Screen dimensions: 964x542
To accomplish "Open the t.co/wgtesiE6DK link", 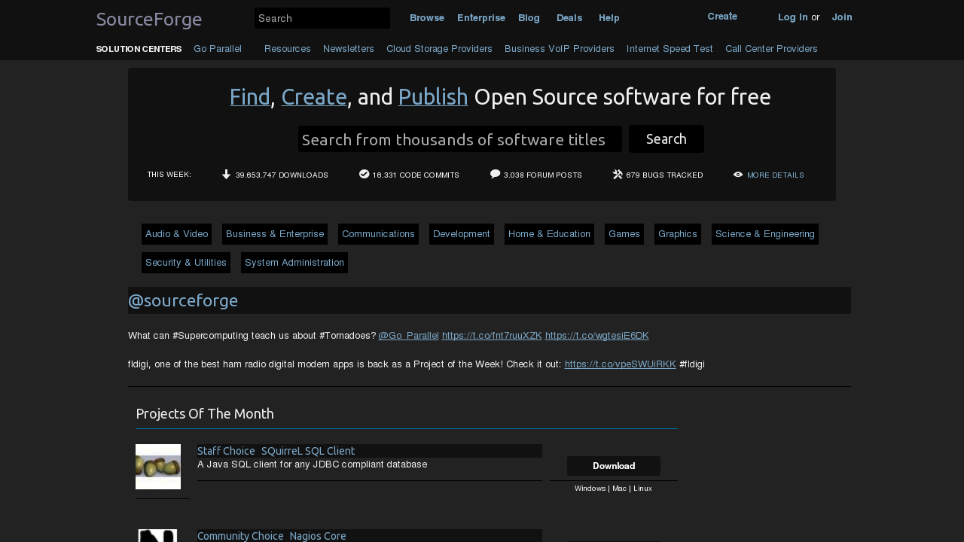I will click(x=597, y=336).
